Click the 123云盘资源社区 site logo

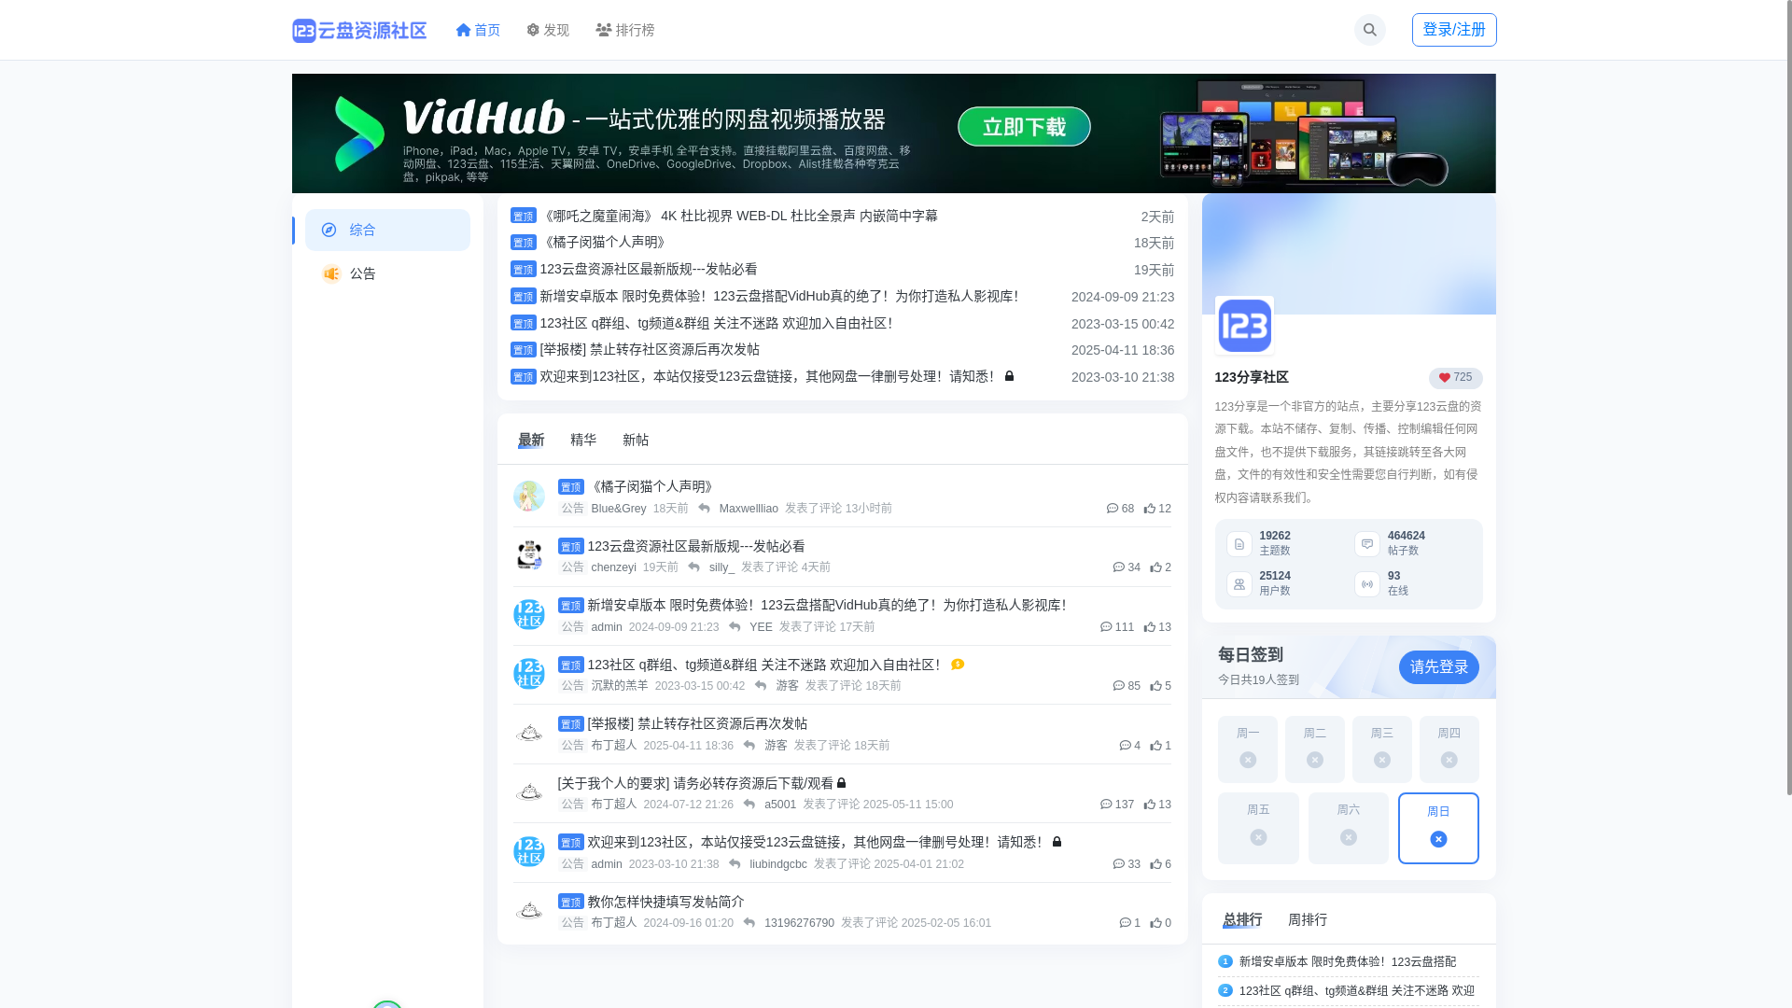(x=359, y=30)
